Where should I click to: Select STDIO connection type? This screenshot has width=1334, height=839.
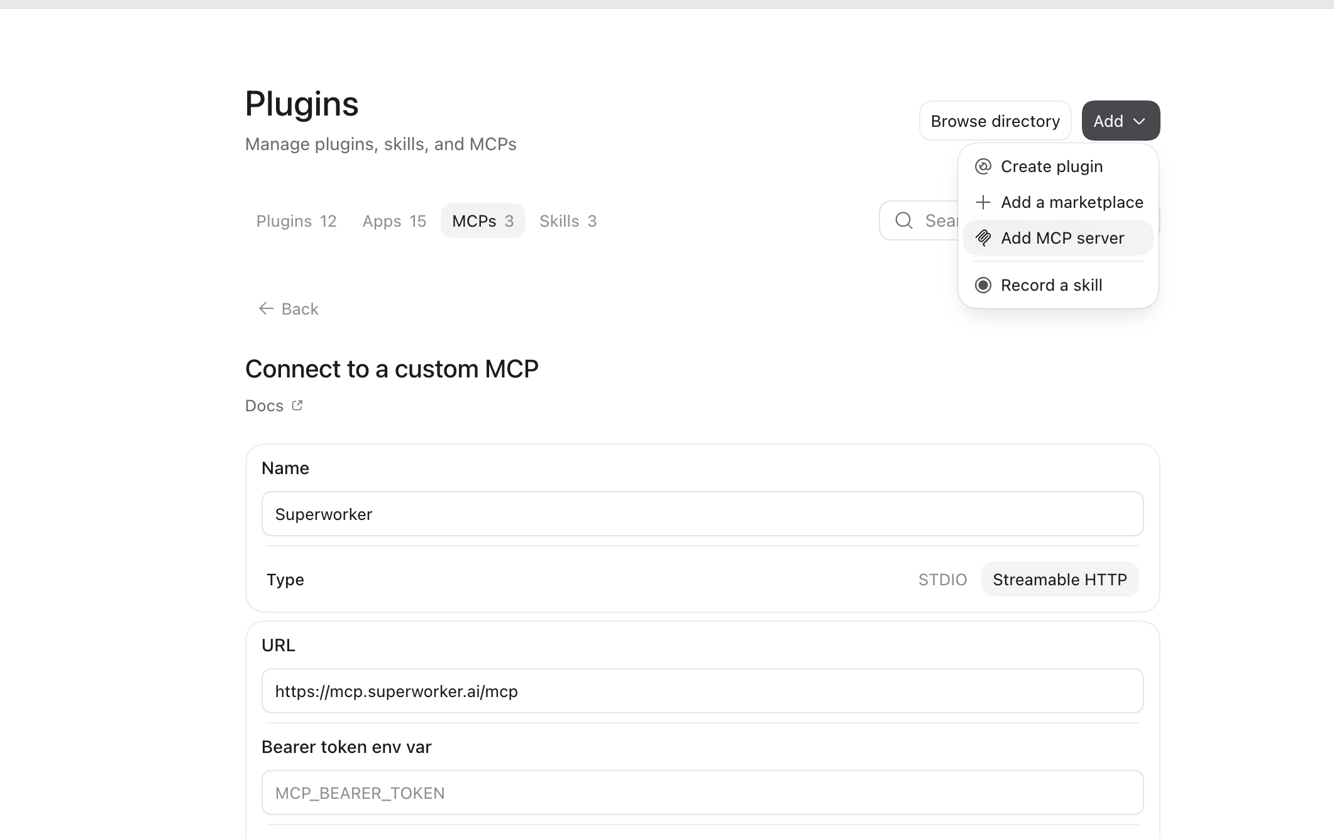[942, 580]
